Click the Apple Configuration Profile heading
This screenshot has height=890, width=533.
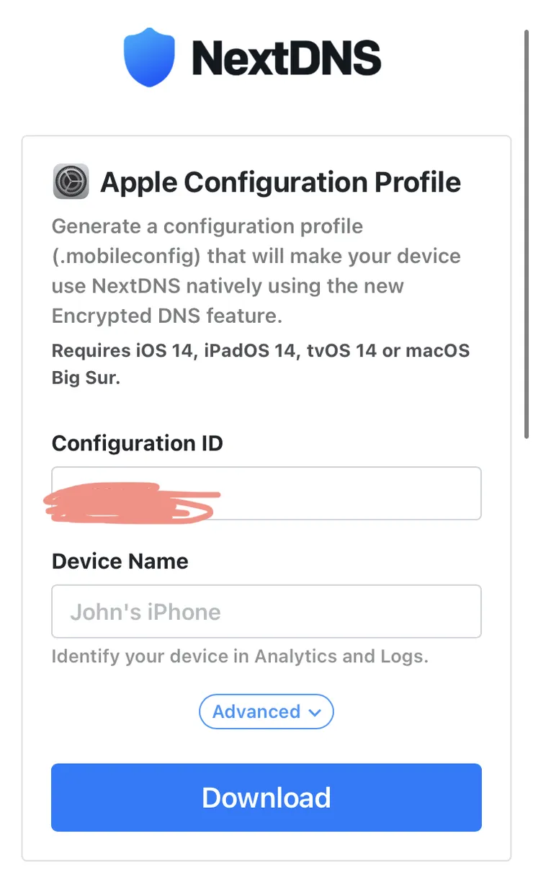pos(281,182)
